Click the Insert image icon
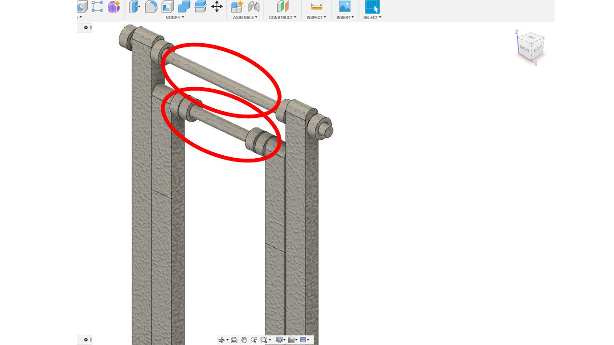This screenshot has height=345, width=614. (x=345, y=6)
